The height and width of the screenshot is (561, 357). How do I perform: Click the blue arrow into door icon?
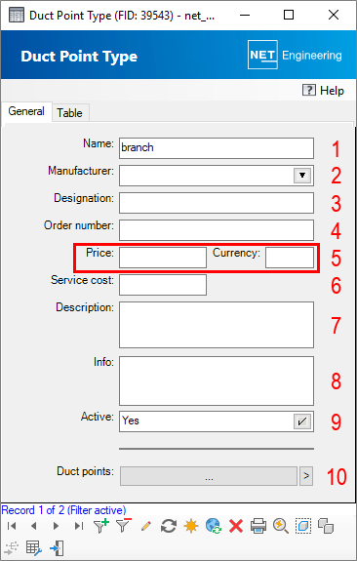tap(57, 548)
